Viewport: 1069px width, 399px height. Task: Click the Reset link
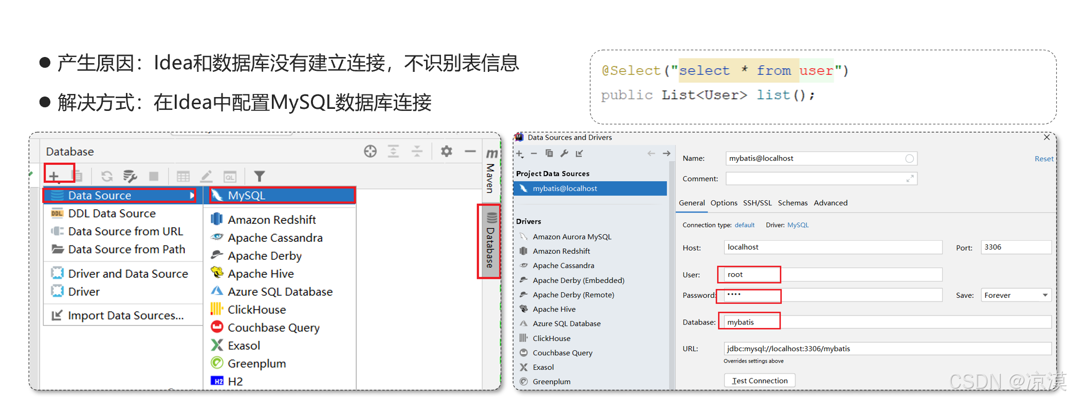pyautogui.click(x=1044, y=159)
